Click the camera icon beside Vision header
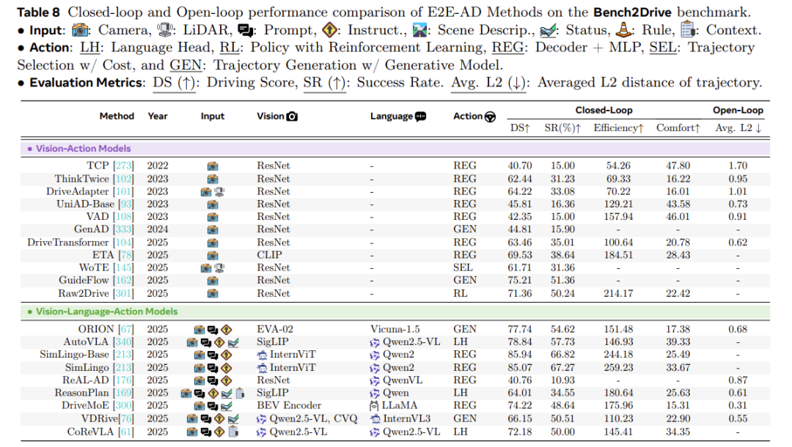The width and height of the screenshot is (792, 447). [x=292, y=117]
